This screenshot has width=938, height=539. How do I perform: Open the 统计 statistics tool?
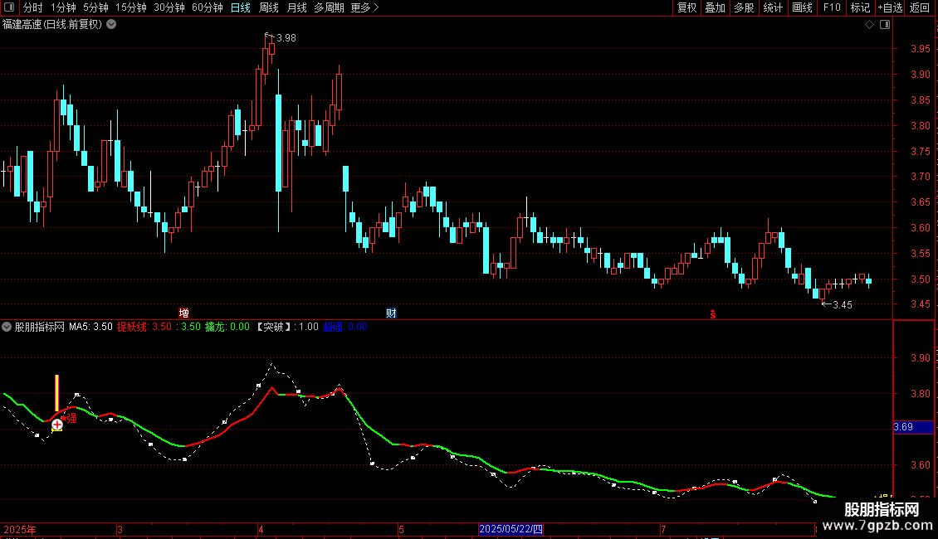click(773, 7)
